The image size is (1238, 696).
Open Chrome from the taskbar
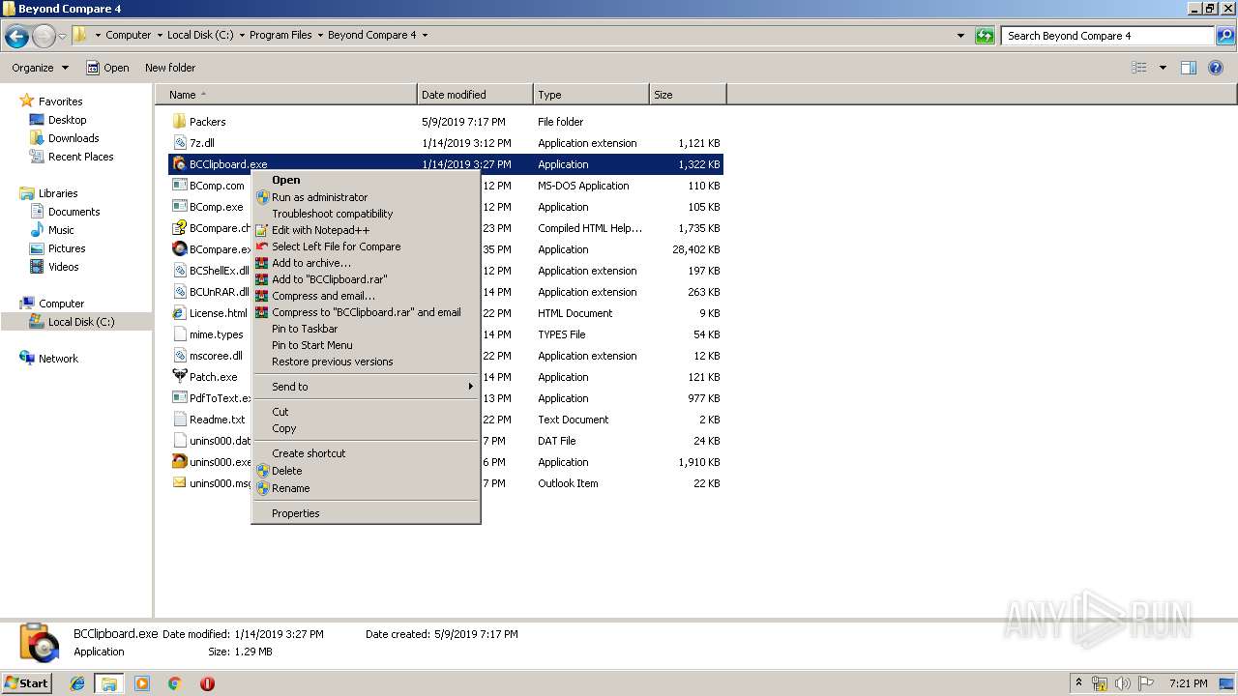point(174,683)
